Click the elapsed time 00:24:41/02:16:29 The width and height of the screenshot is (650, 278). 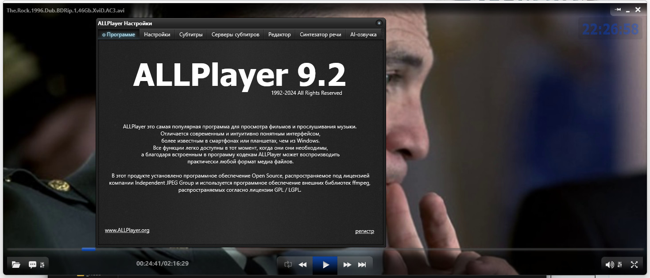[162, 263]
